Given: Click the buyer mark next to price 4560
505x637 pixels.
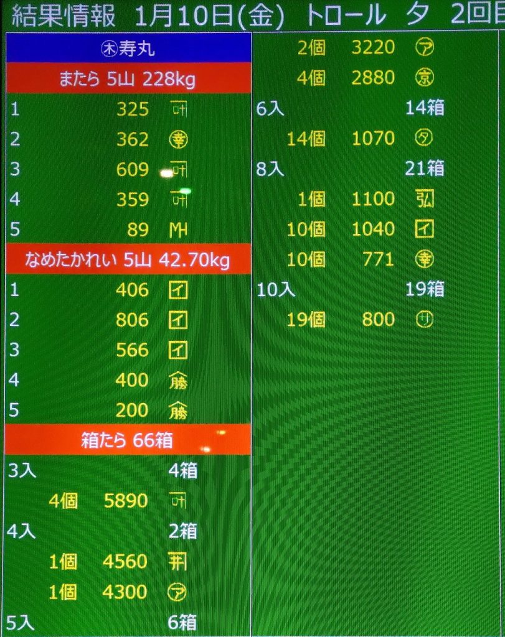Looking at the screenshot, I should click(x=178, y=562).
